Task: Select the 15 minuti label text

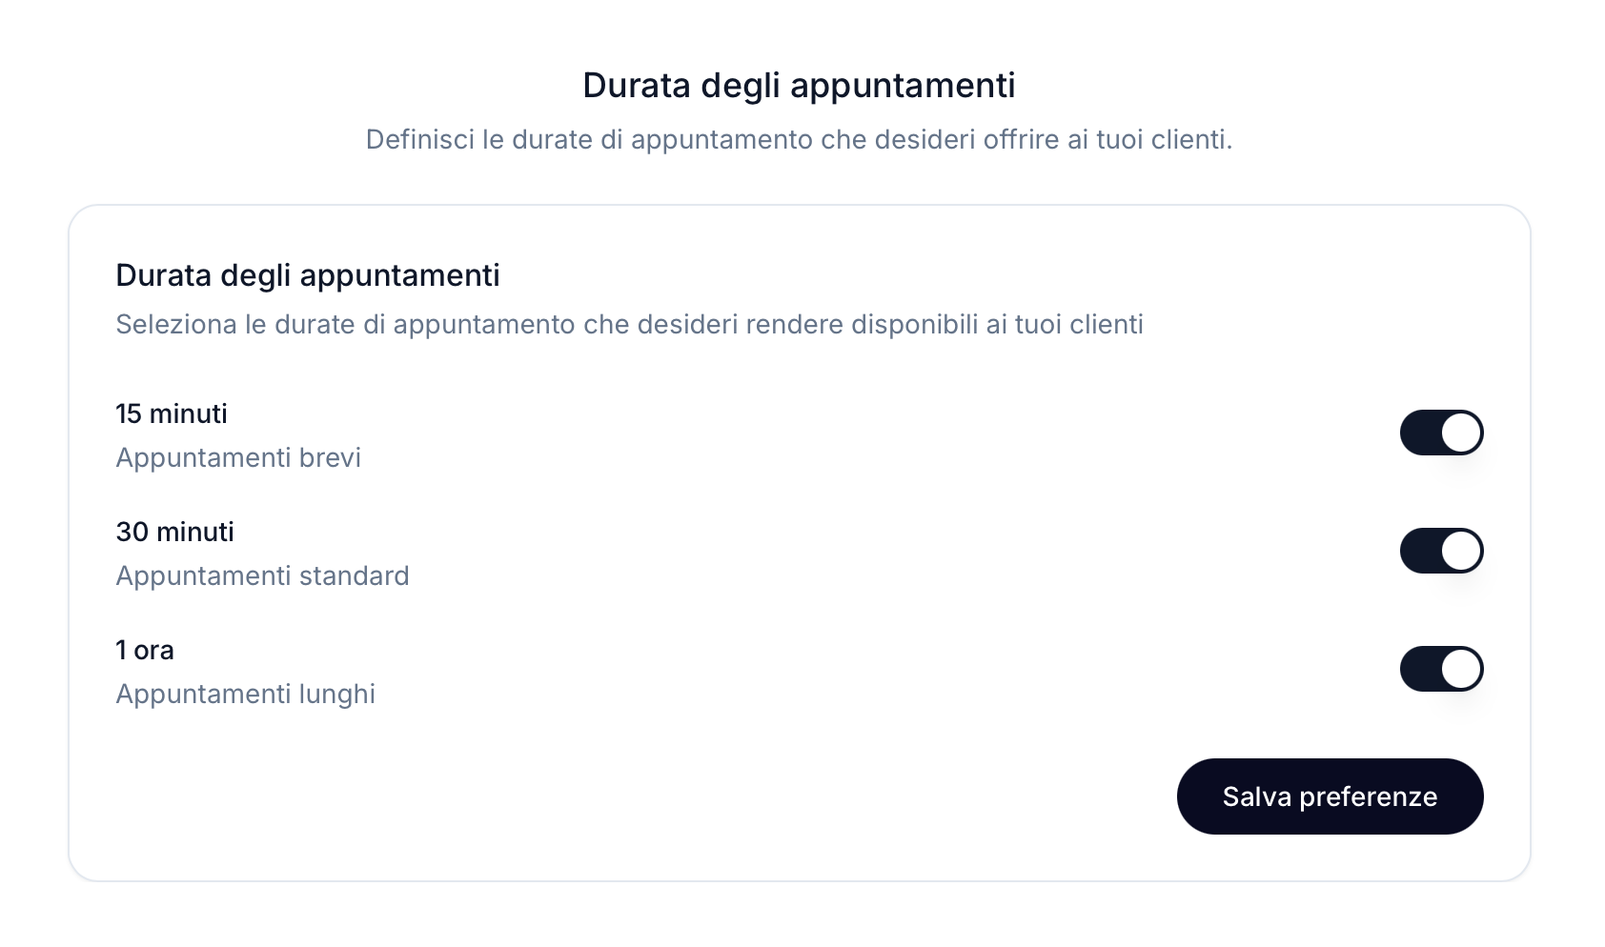Action: tap(171, 413)
